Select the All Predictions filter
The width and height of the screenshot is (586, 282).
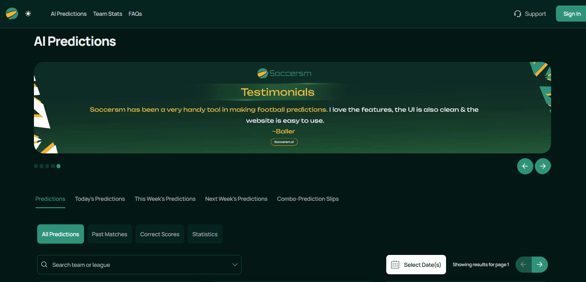(x=60, y=234)
